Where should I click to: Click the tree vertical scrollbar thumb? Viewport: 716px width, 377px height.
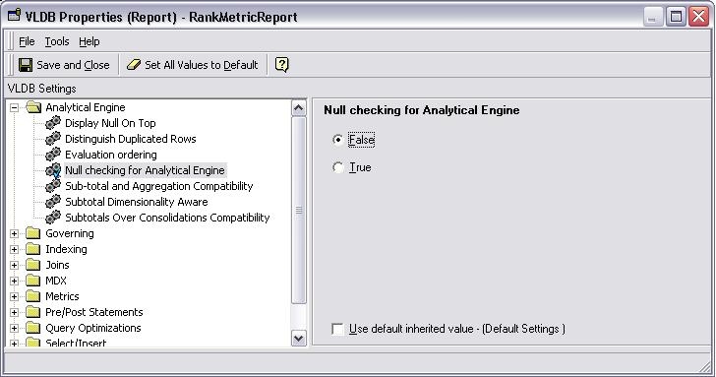(299, 211)
